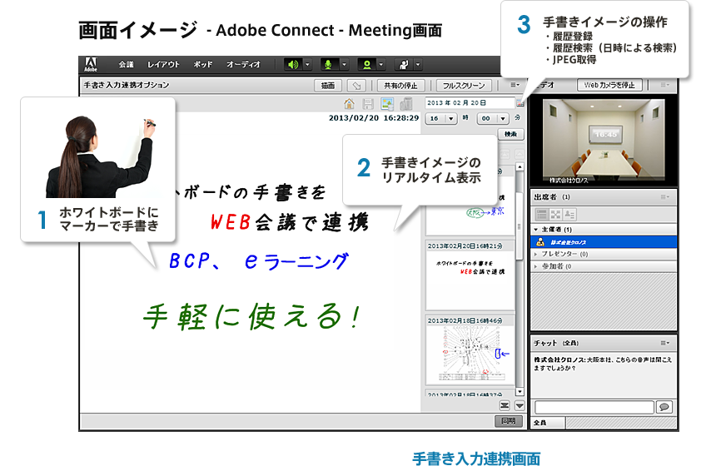The width and height of the screenshot is (716, 466).
Task: Open the チャット pod options menu icon
Action: tap(665, 343)
